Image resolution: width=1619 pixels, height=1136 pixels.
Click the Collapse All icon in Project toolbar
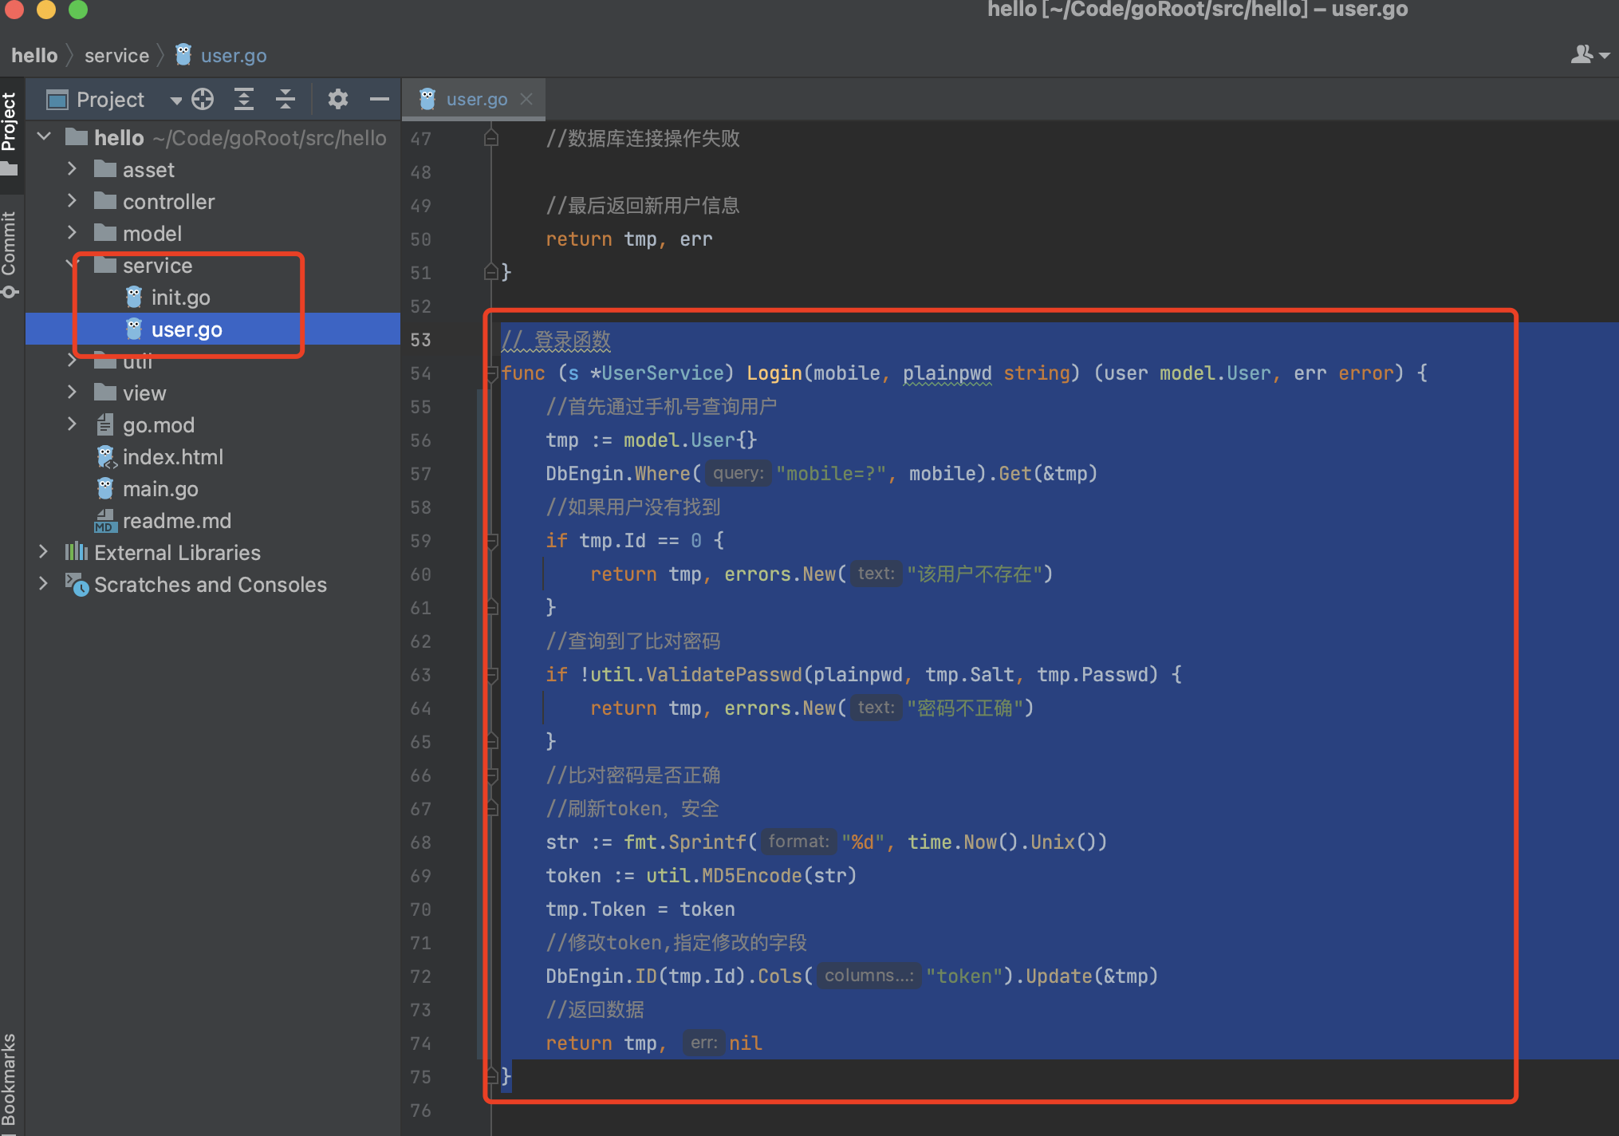point(285,100)
